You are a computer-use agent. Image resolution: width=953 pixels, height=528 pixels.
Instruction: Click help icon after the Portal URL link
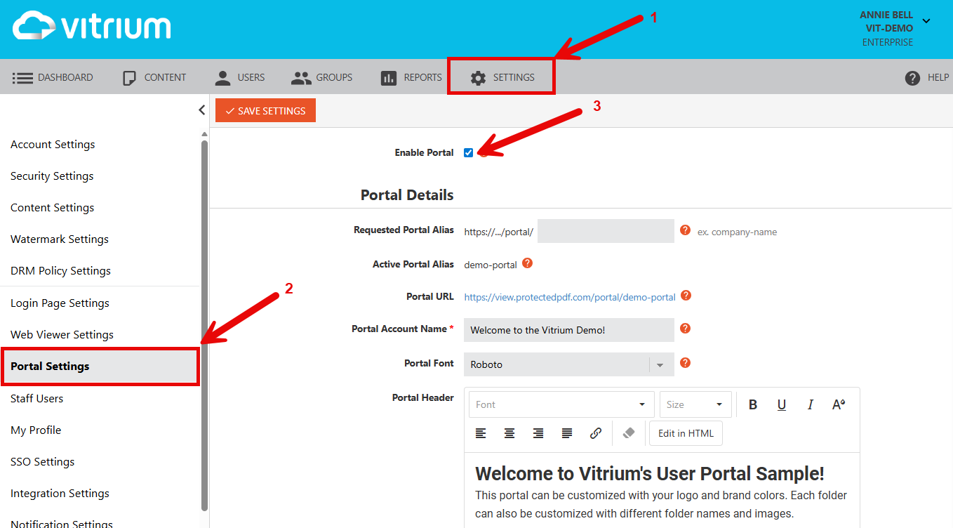[x=686, y=296]
